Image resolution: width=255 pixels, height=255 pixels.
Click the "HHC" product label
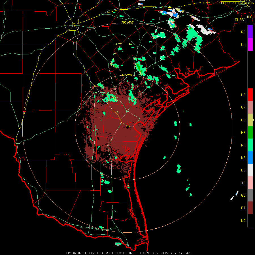pyautogui.click(x=249, y=17)
